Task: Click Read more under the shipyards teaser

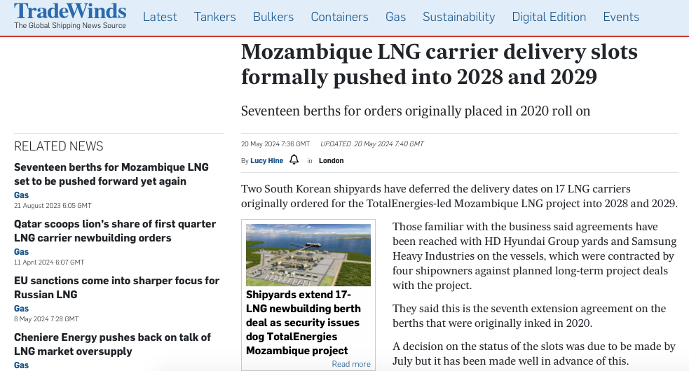Action: click(x=351, y=364)
